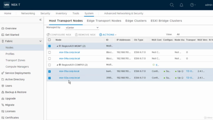
Task: Open the Actions dropdown arrow
Action: [x=116, y=35]
